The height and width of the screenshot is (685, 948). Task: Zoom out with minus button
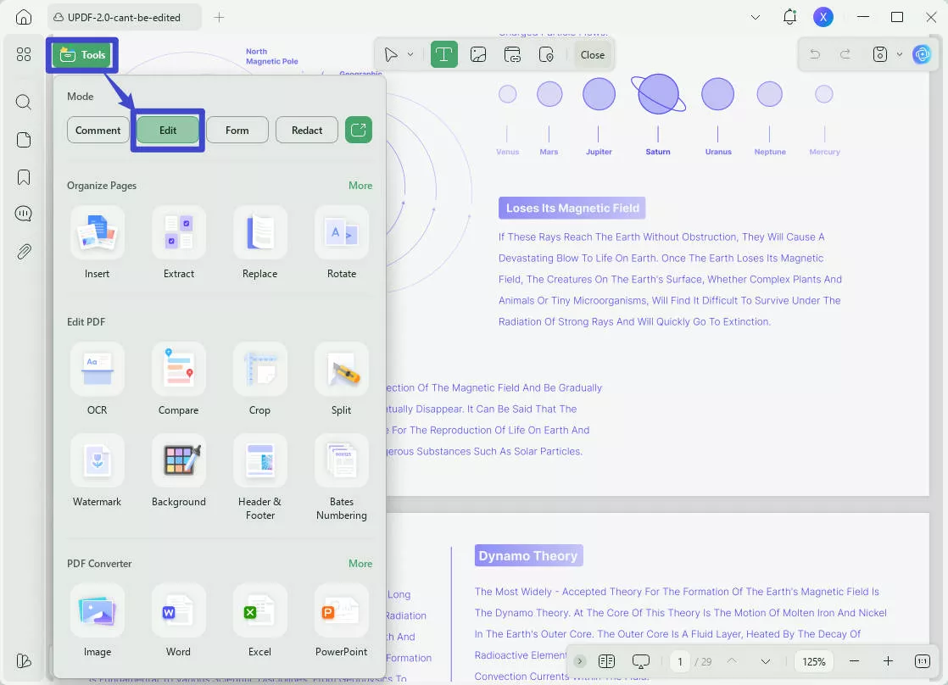pyautogui.click(x=854, y=661)
